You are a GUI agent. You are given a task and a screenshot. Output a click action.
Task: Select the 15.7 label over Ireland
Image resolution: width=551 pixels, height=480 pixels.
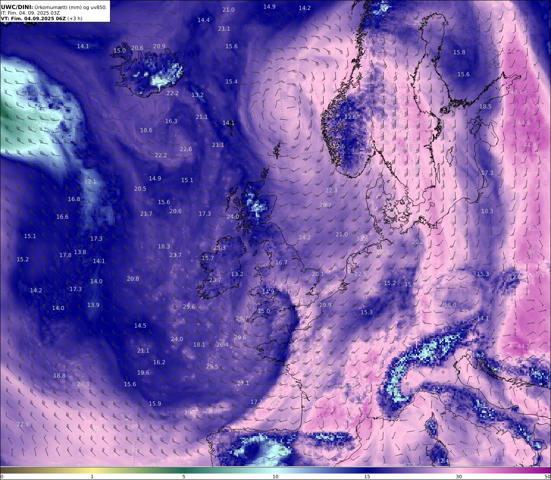(208, 258)
